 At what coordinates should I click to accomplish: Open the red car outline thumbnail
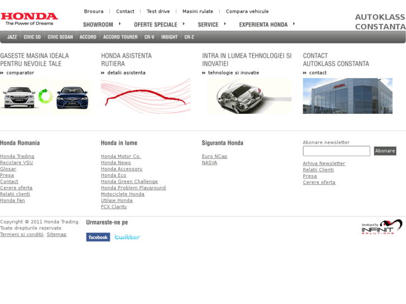coord(146,96)
